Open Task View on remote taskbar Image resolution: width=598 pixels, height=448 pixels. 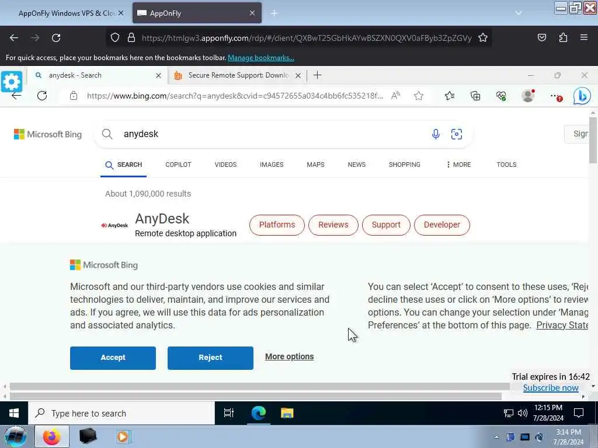point(229,413)
